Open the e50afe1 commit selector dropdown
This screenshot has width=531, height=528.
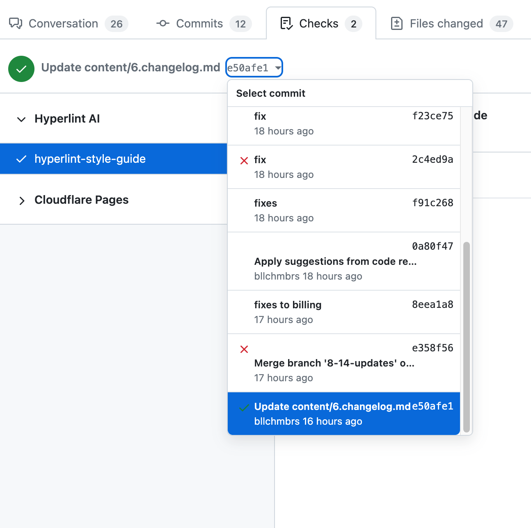point(254,68)
